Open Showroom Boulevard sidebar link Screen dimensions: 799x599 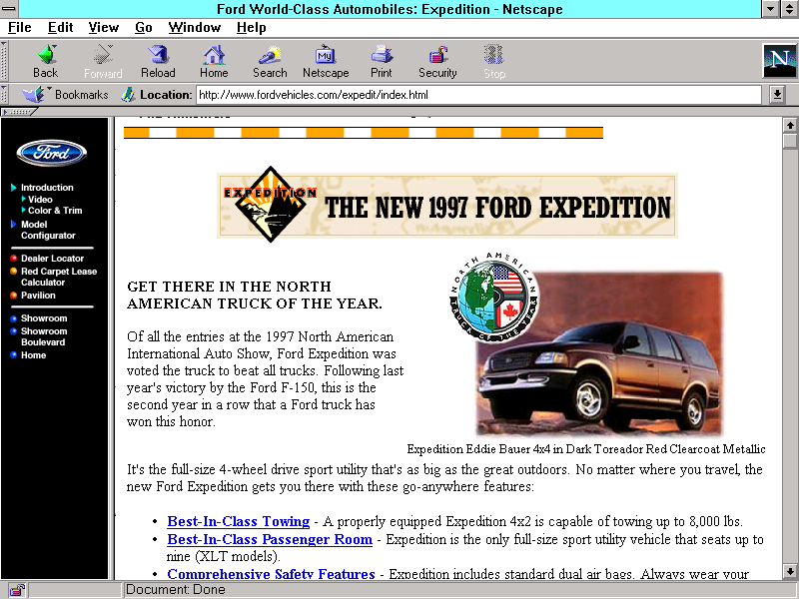[x=44, y=336]
